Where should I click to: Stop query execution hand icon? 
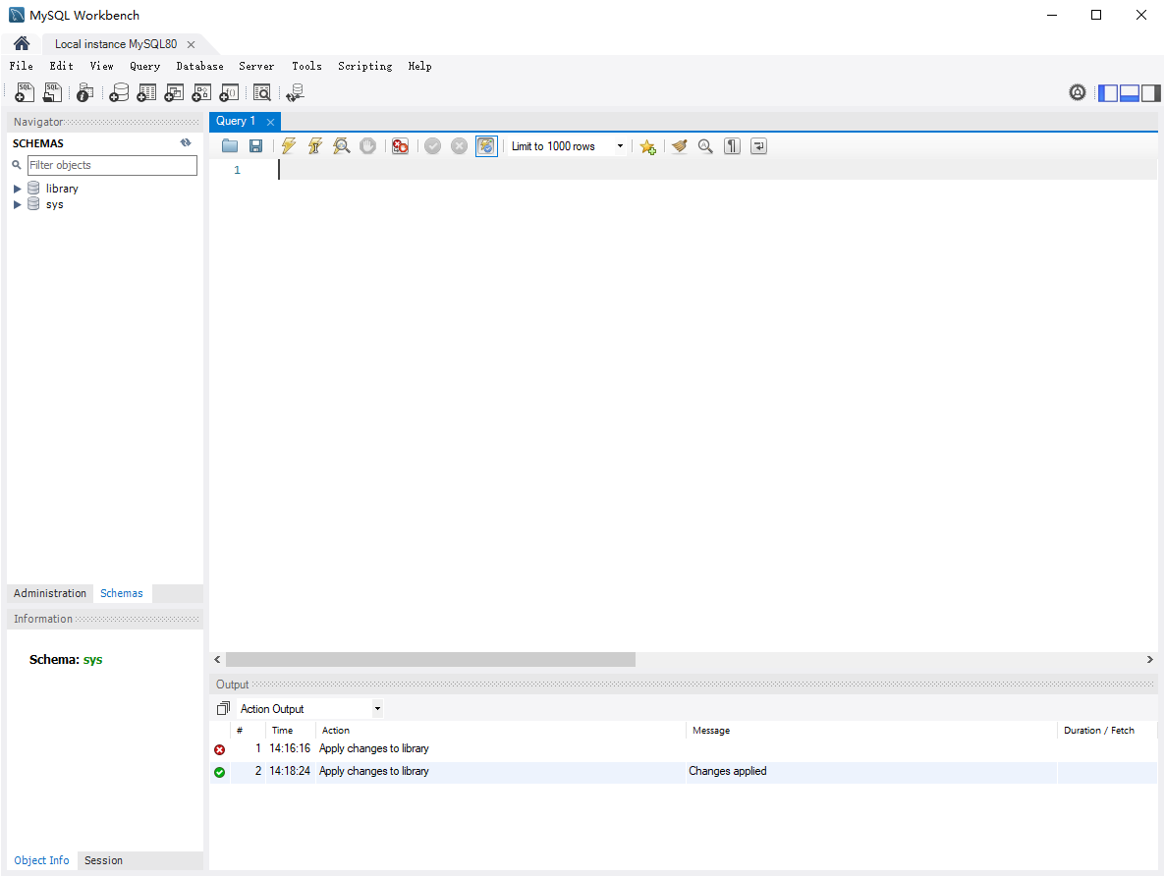(x=367, y=145)
